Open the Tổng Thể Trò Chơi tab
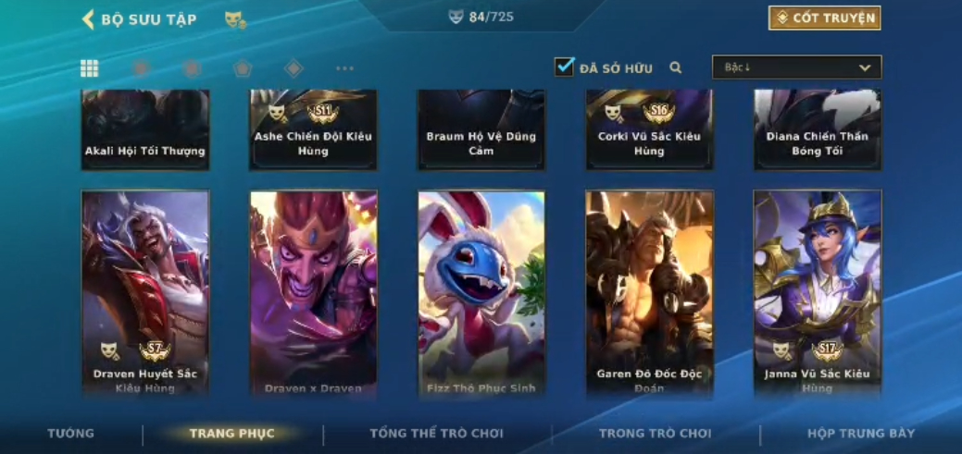This screenshot has height=454, width=962. point(436,434)
